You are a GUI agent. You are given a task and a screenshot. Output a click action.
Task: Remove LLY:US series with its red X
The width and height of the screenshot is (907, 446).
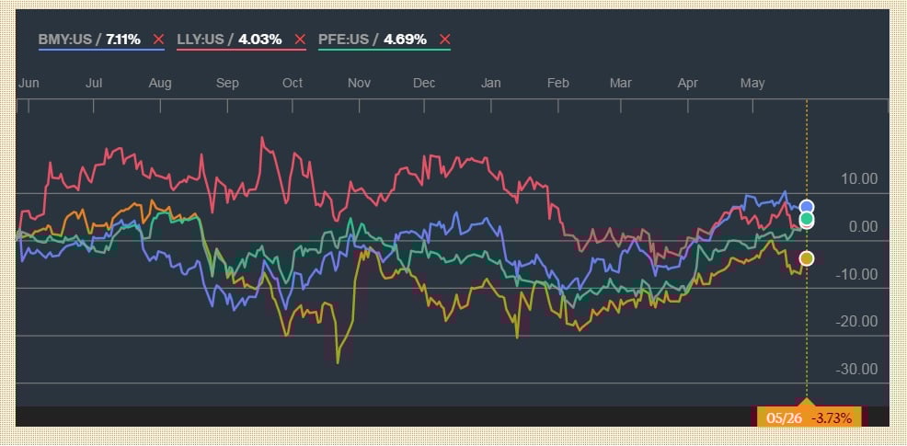(x=300, y=40)
